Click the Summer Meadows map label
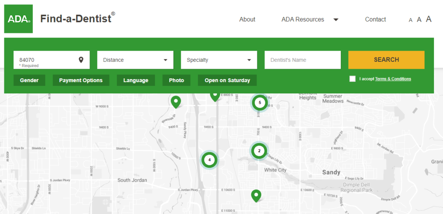Viewport: 443px width, 214px height. coord(333,99)
